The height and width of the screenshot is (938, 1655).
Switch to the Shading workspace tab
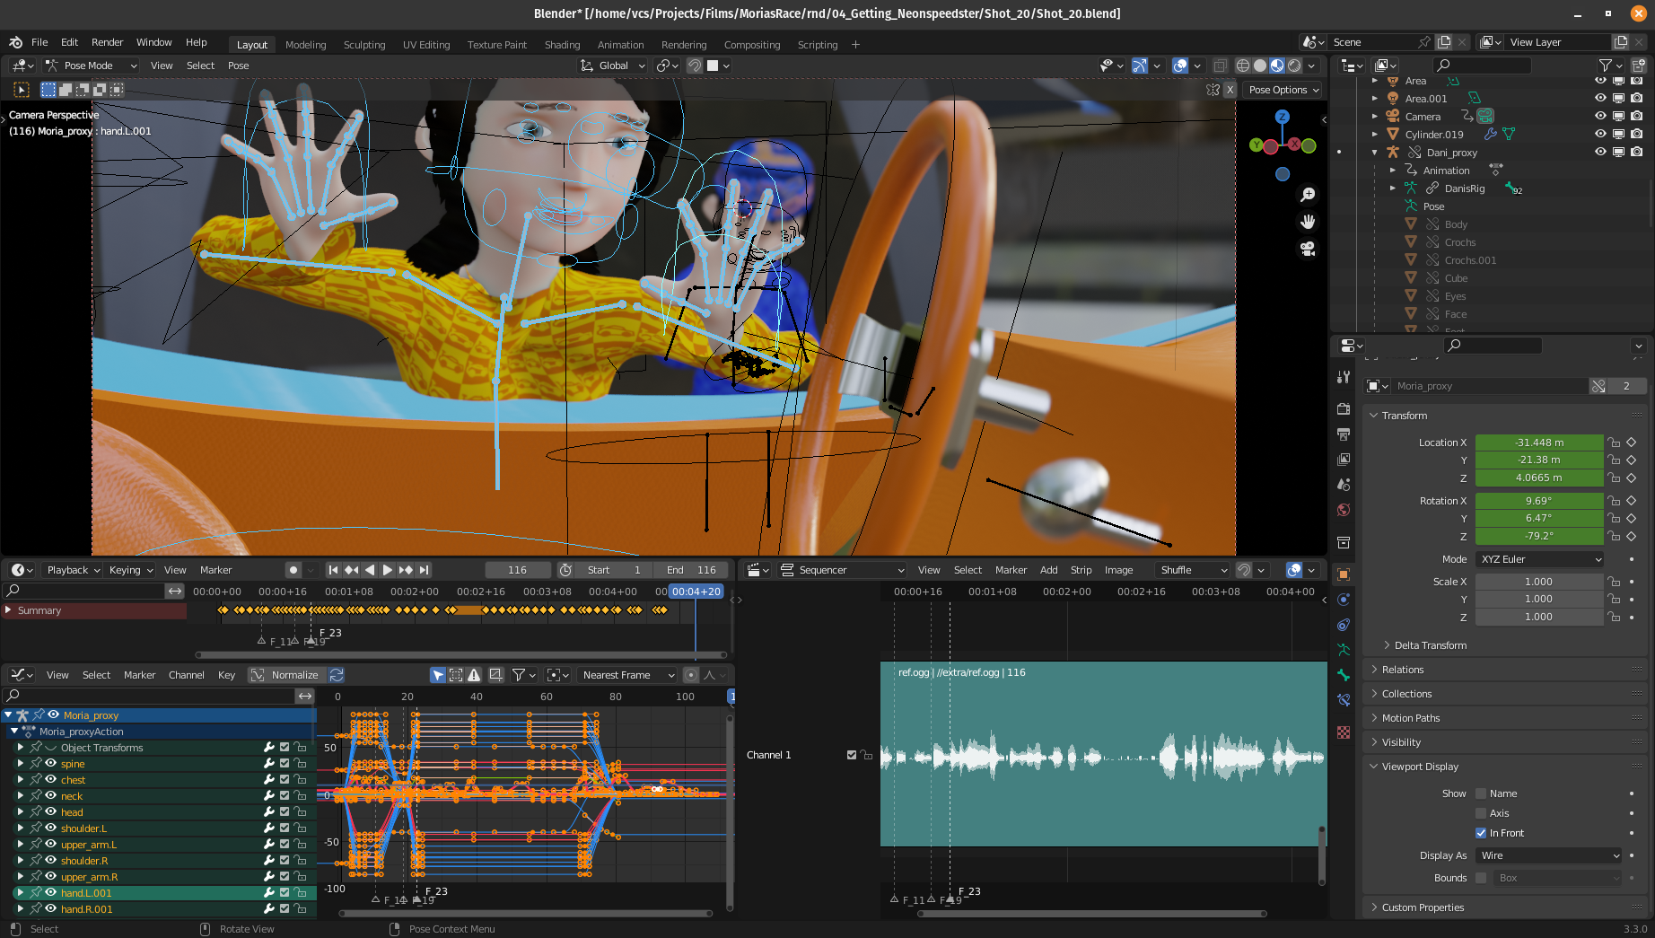tap(562, 45)
